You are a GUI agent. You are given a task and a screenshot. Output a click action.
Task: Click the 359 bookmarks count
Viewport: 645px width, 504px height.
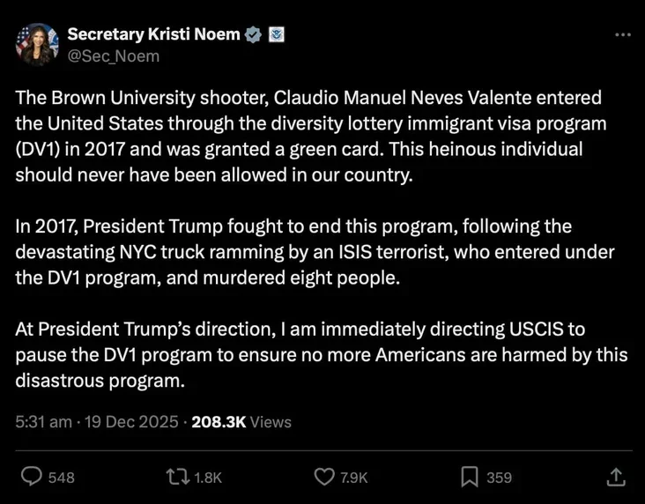[499, 478]
